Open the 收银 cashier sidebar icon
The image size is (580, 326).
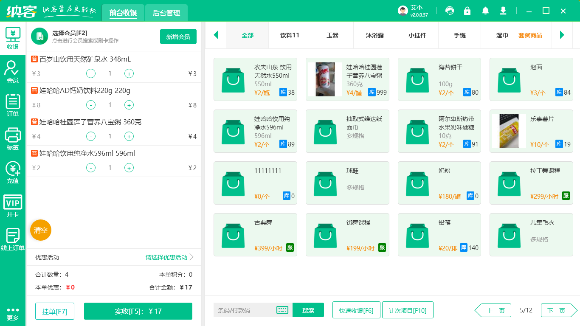pyautogui.click(x=13, y=39)
